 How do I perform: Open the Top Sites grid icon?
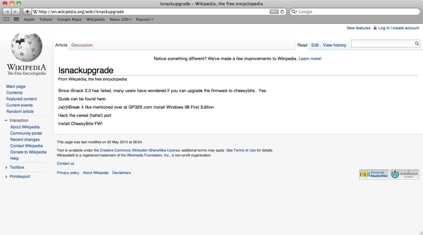point(16,19)
